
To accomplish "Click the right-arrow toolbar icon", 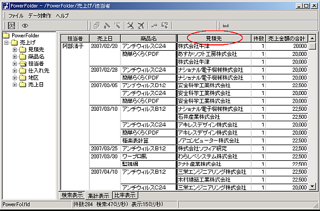I will [x=155, y=26].
